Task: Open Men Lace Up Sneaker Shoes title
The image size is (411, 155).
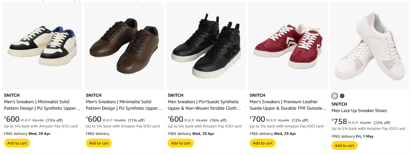Action: tap(359, 111)
